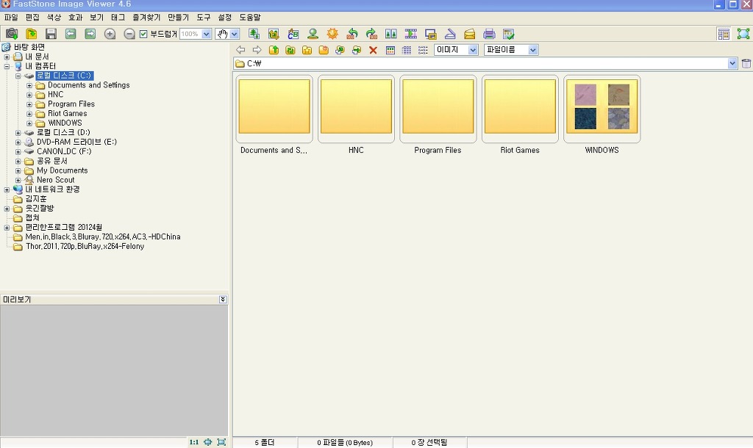The image size is (753, 448).
Task: Click the Zoom In magnifier icon
Action: [x=110, y=34]
